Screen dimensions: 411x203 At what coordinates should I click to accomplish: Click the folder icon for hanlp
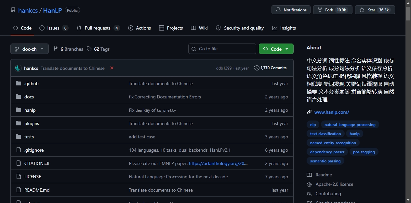pyautogui.click(x=19, y=110)
